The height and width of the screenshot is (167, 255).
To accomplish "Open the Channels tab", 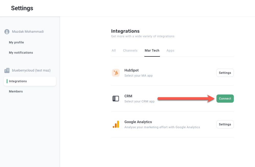I will pyautogui.click(x=130, y=51).
